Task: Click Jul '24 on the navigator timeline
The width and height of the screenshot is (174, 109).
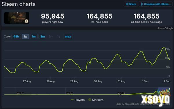Action: [x=69, y=93]
